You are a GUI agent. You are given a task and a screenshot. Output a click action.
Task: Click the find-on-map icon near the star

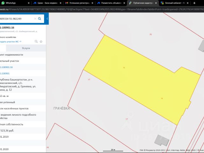point(36,41)
